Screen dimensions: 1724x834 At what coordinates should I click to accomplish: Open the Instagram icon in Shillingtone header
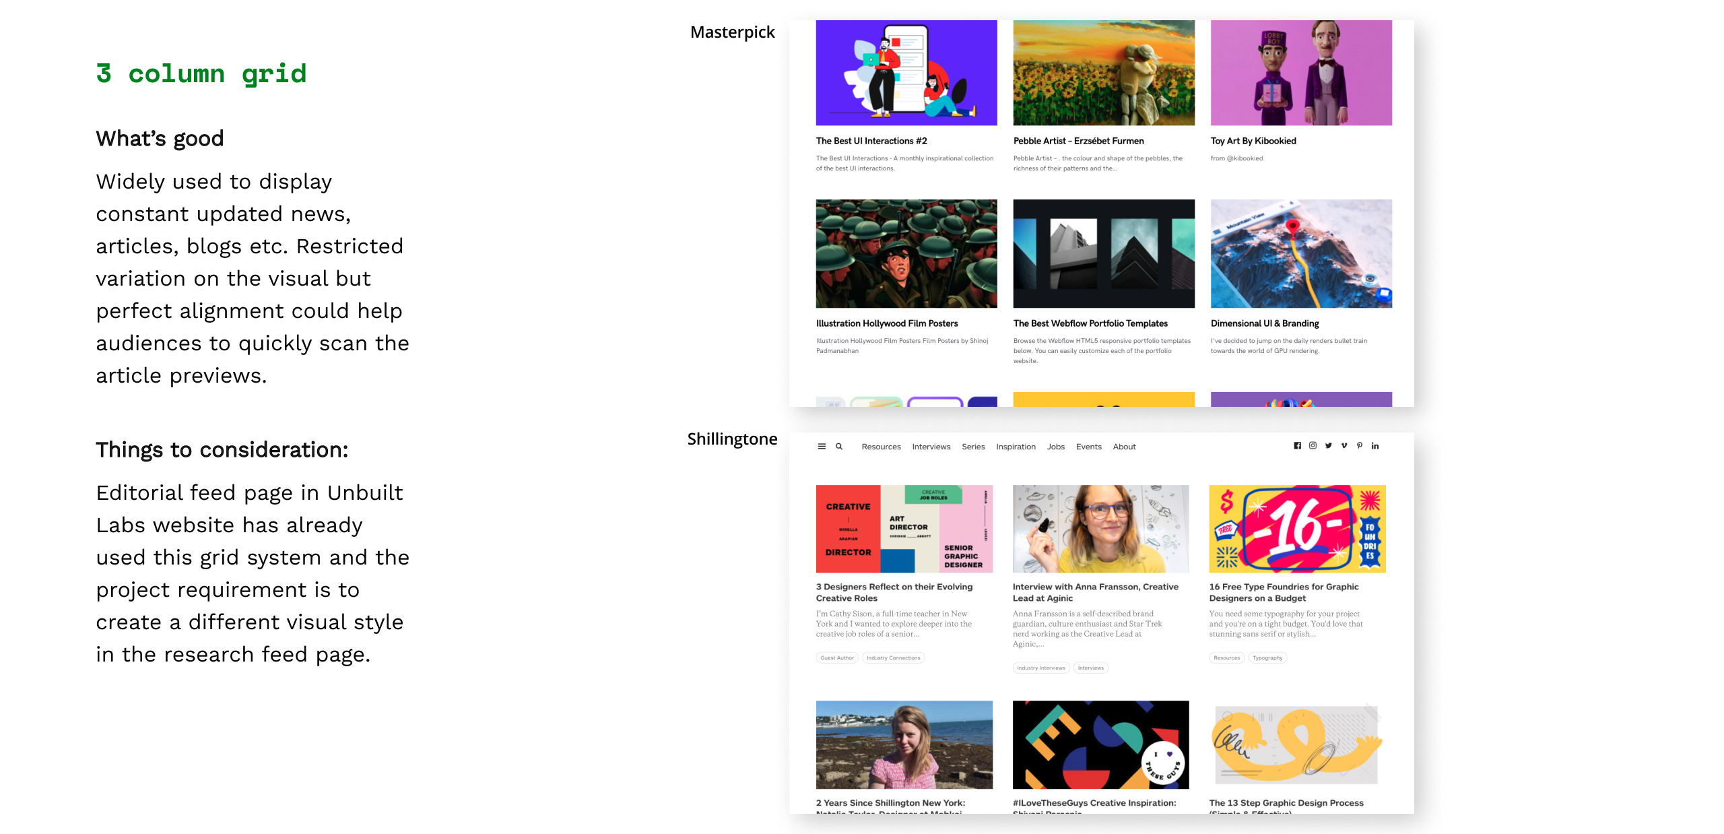(1313, 446)
